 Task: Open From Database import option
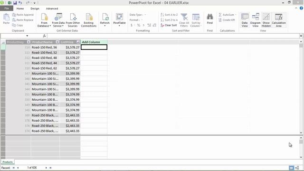tap(44, 20)
